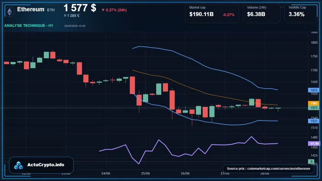Click the 24/06 date axis label
The height and width of the screenshot is (181, 322).
click(x=106, y=173)
